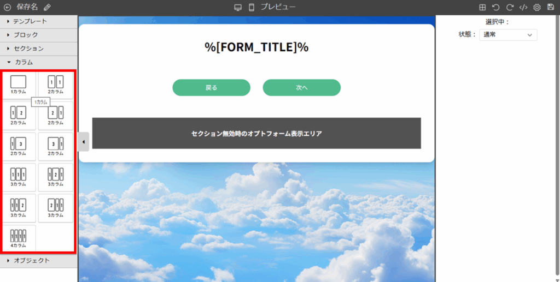Switch to mobile preview icon

pos(252,7)
